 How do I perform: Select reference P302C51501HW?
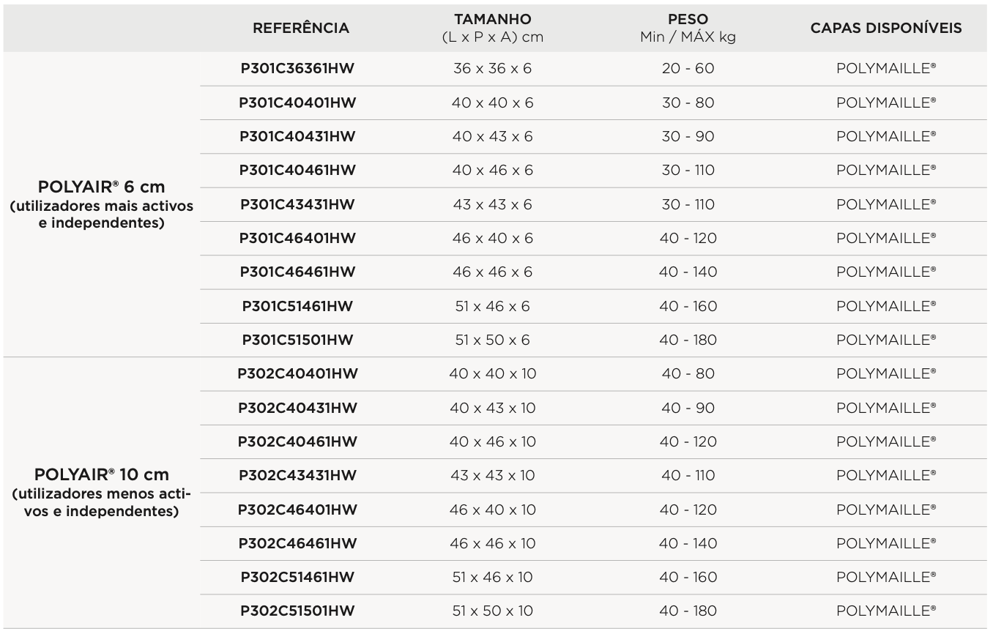pos(297,611)
